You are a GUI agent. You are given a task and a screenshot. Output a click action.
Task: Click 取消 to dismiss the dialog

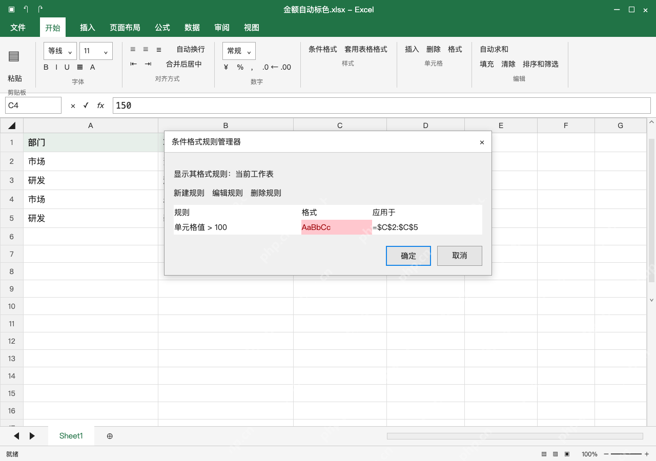point(460,256)
